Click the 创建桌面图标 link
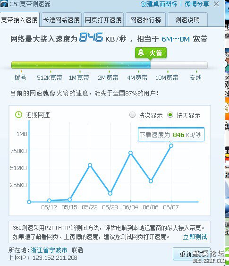 [x=159, y=4]
